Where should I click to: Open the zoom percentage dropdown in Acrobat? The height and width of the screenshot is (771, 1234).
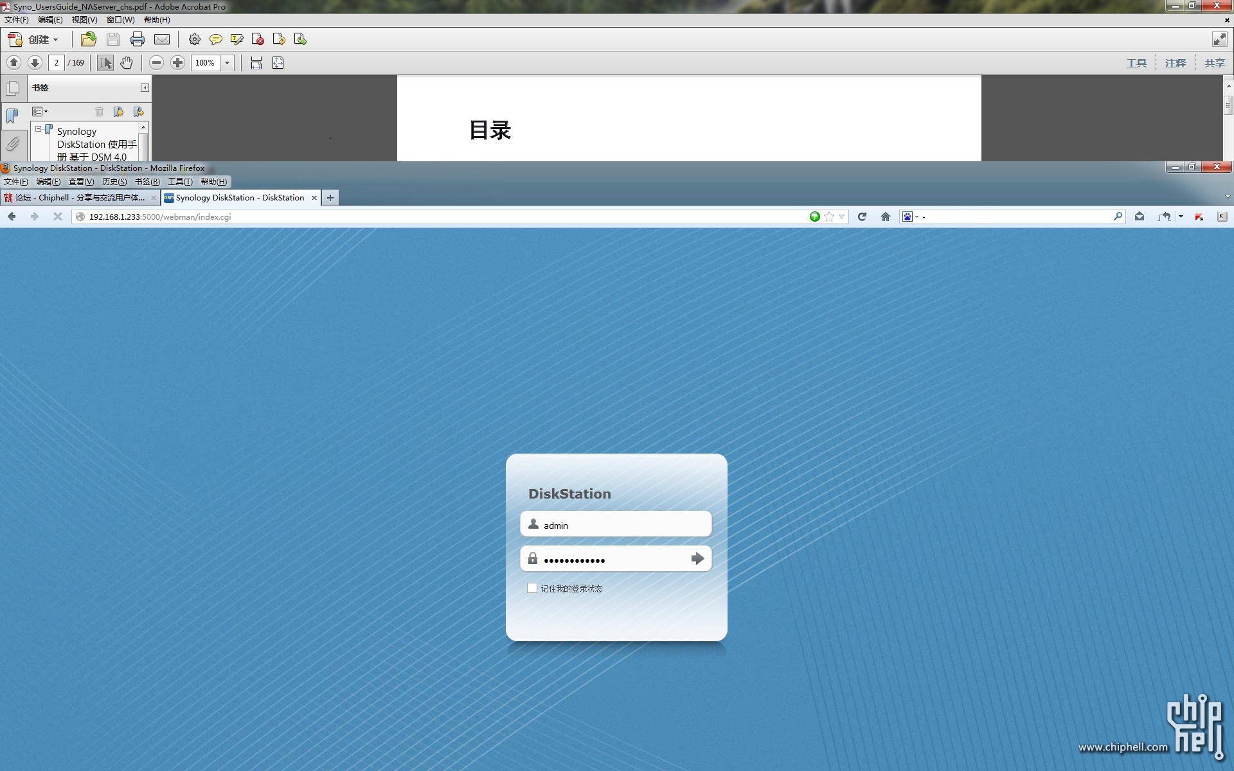(227, 62)
